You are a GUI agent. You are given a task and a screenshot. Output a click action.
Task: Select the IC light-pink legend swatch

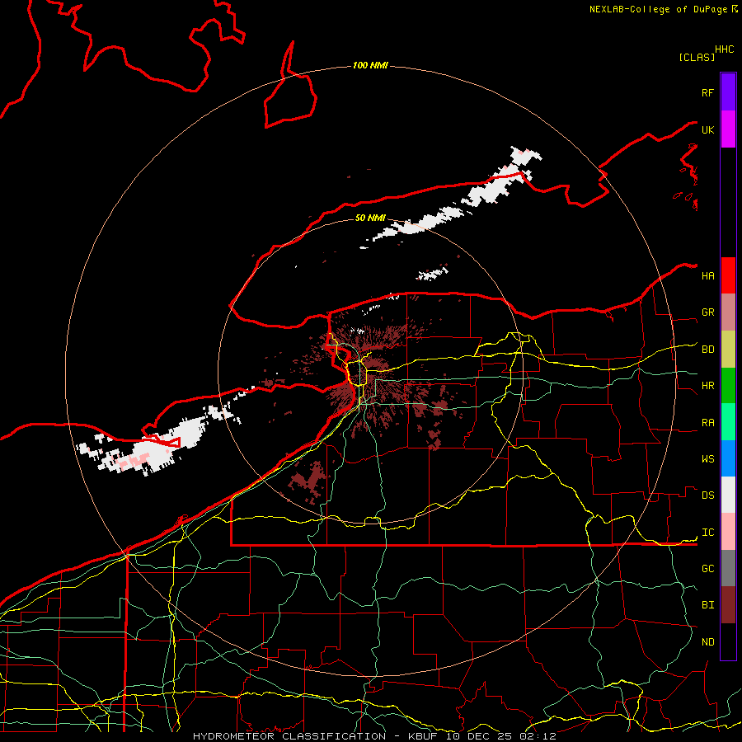coord(728,532)
